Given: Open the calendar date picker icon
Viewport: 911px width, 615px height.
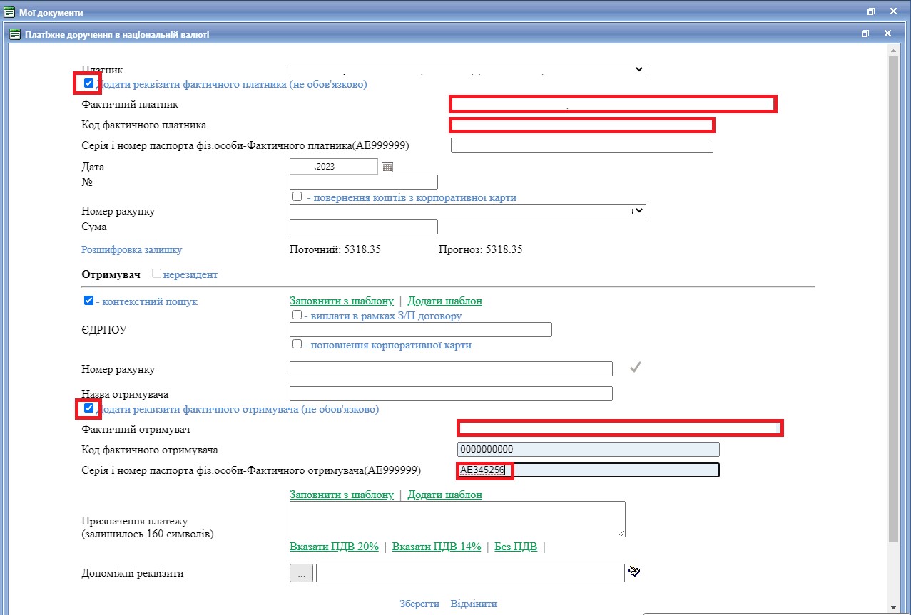Looking at the screenshot, I should click(x=387, y=167).
